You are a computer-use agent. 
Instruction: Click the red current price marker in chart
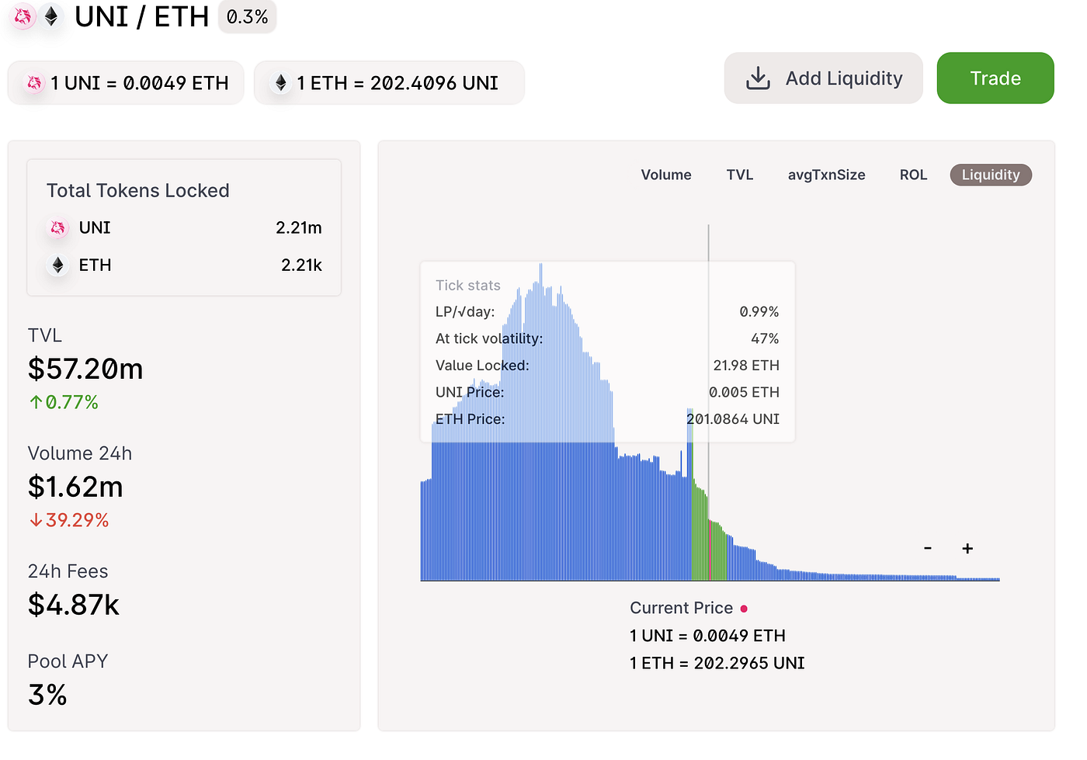[x=709, y=551]
